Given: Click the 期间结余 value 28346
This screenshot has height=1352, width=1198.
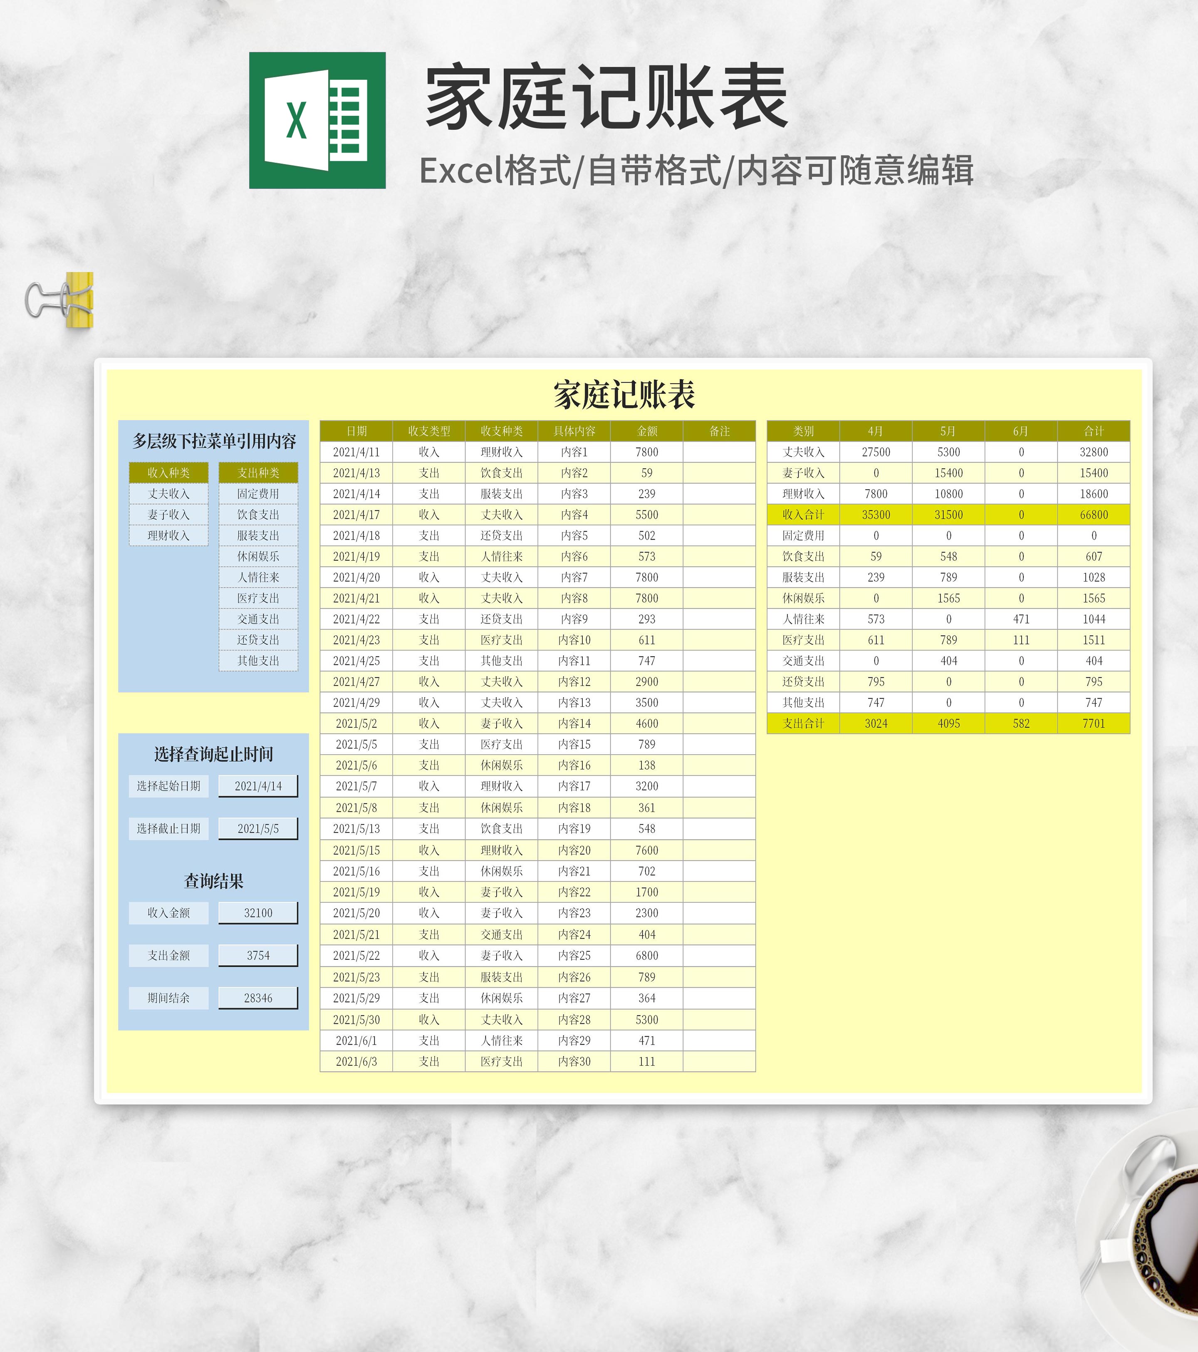Looking at the screenshot, I should point(258,998).
